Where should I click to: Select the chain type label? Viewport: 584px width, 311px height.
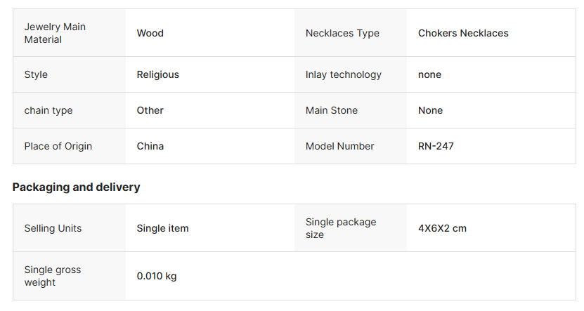pyautogui.click(x=48, y=110)
